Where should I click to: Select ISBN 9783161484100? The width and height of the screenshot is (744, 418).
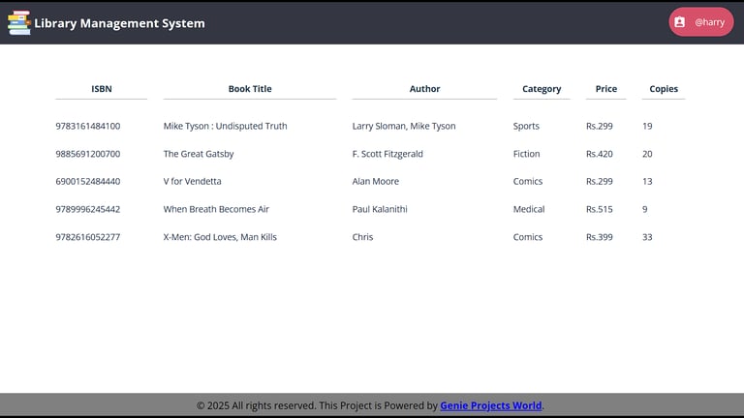coord(88,126)
